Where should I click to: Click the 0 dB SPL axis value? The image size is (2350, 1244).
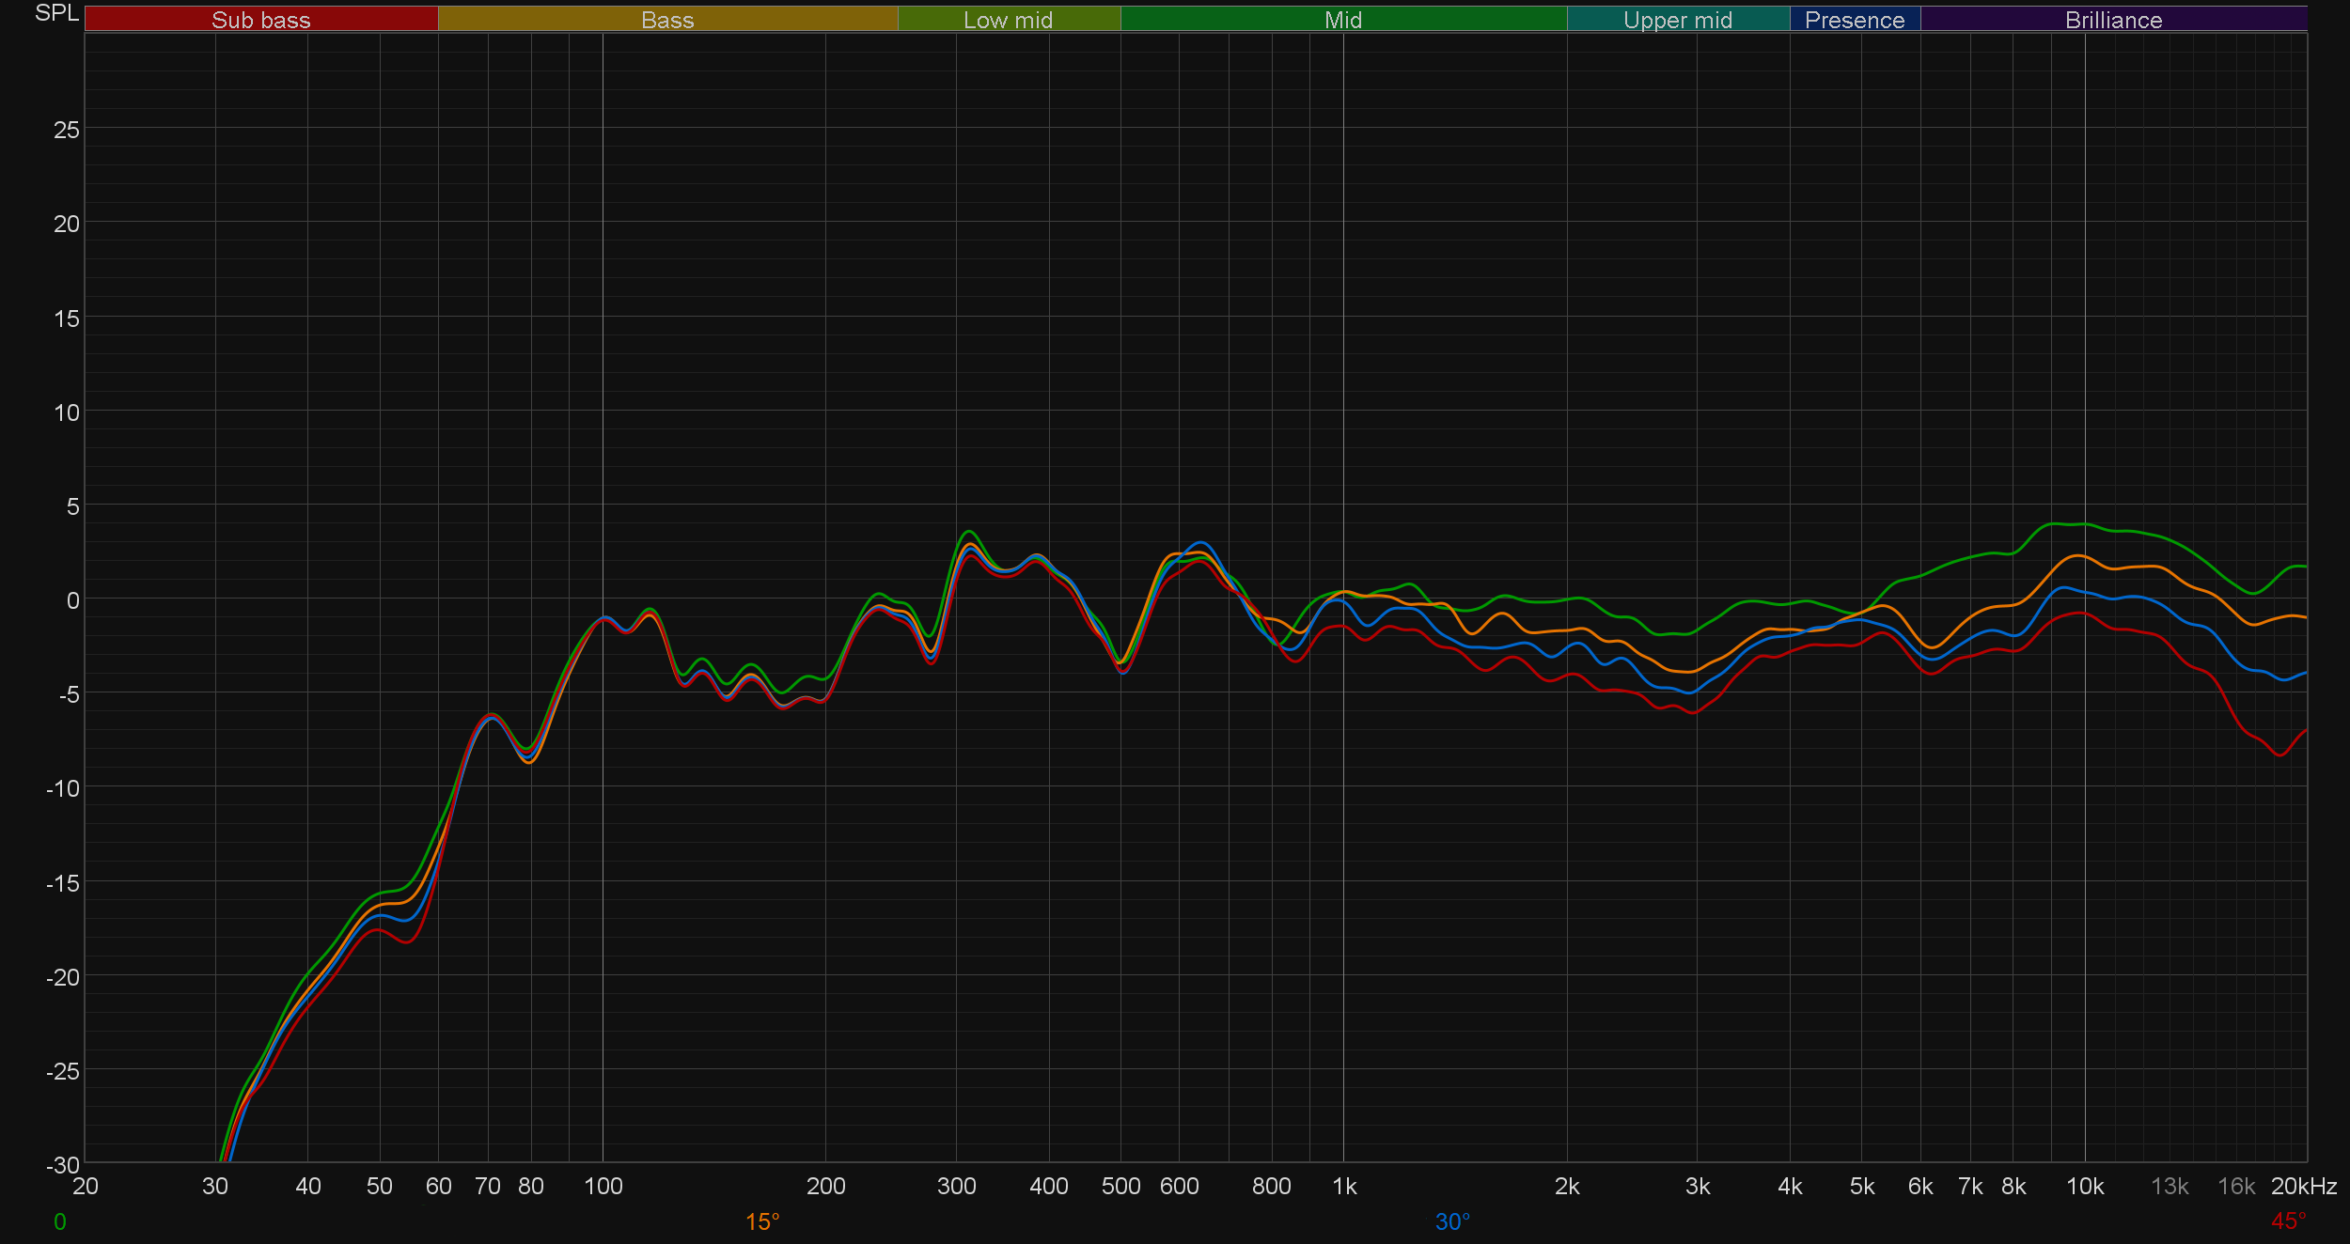tap(73, 599)
